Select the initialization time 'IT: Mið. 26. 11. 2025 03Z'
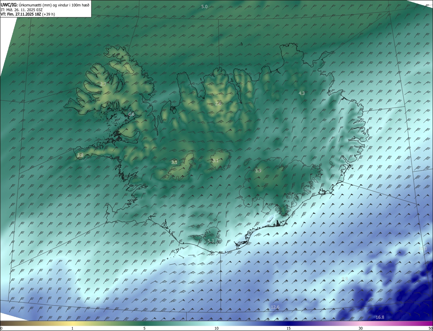The width and height of the screenshot is (433, 331). (x=22, y=10)
